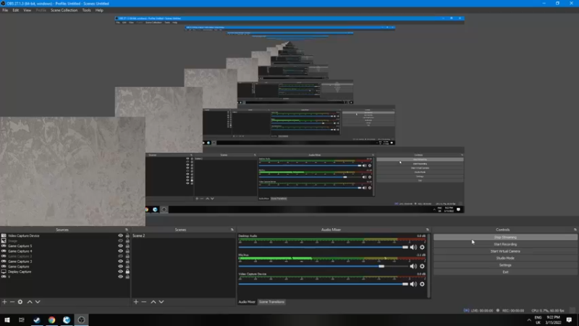The image size is (579, 326).
Task: Show hidden system tray icons
Action: tap(529, 320)
